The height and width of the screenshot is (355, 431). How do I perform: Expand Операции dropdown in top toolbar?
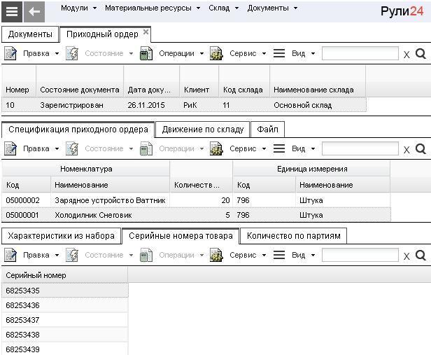pyautogui.click(x=202, y=54)
